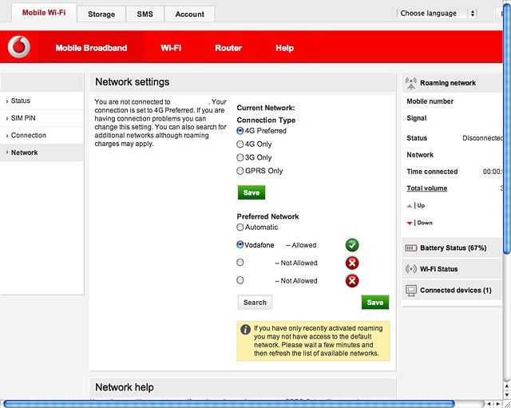Click the horizontal scrollbar right arrow

[497, 404]
